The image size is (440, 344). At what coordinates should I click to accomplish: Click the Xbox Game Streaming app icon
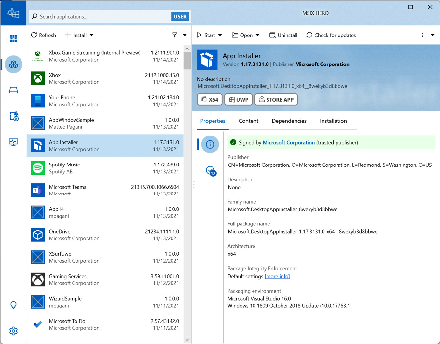(x=38, y=56)
